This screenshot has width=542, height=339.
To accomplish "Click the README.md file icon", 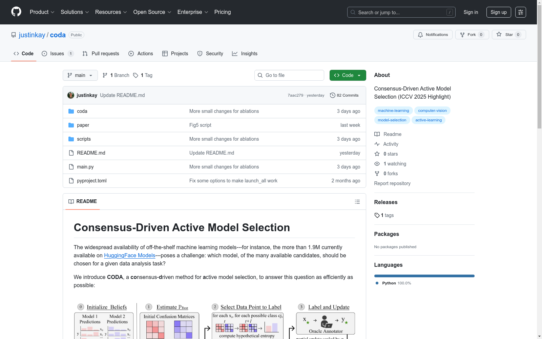I will pos(71,153).
